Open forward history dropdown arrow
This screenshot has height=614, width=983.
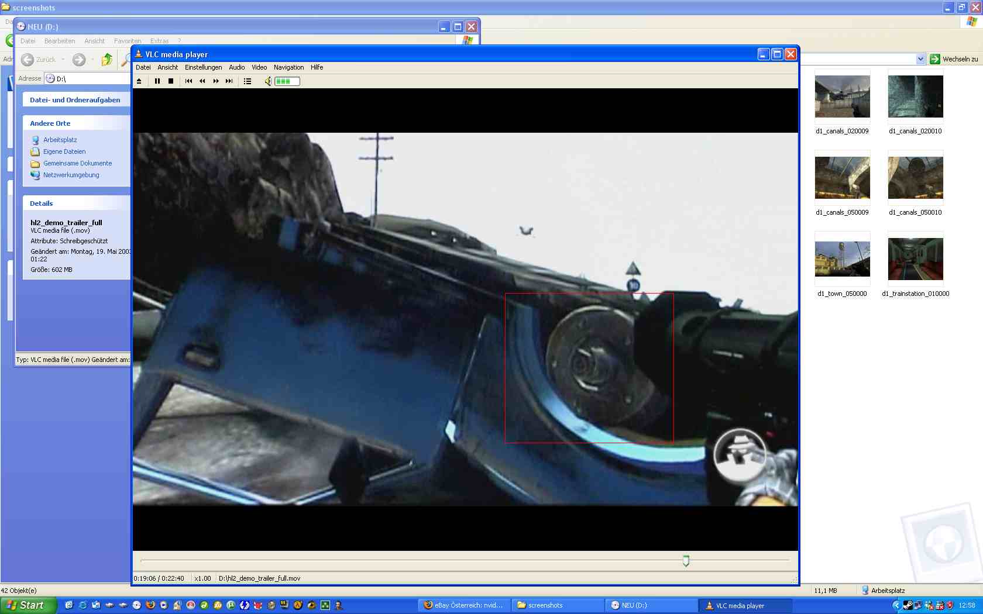click(x=92, y=60)
